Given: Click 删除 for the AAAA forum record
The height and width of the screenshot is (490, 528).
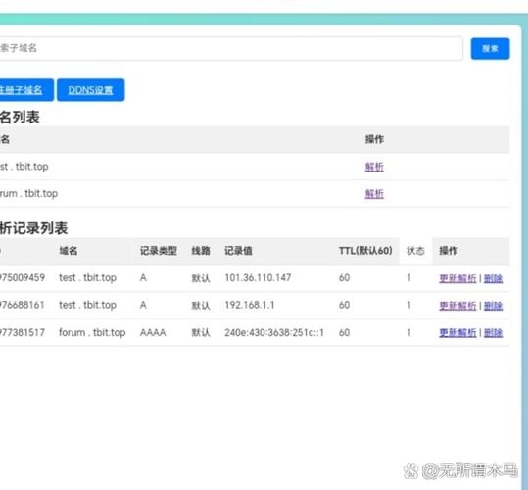Looking at the screenshot, I should pos(493,333).
